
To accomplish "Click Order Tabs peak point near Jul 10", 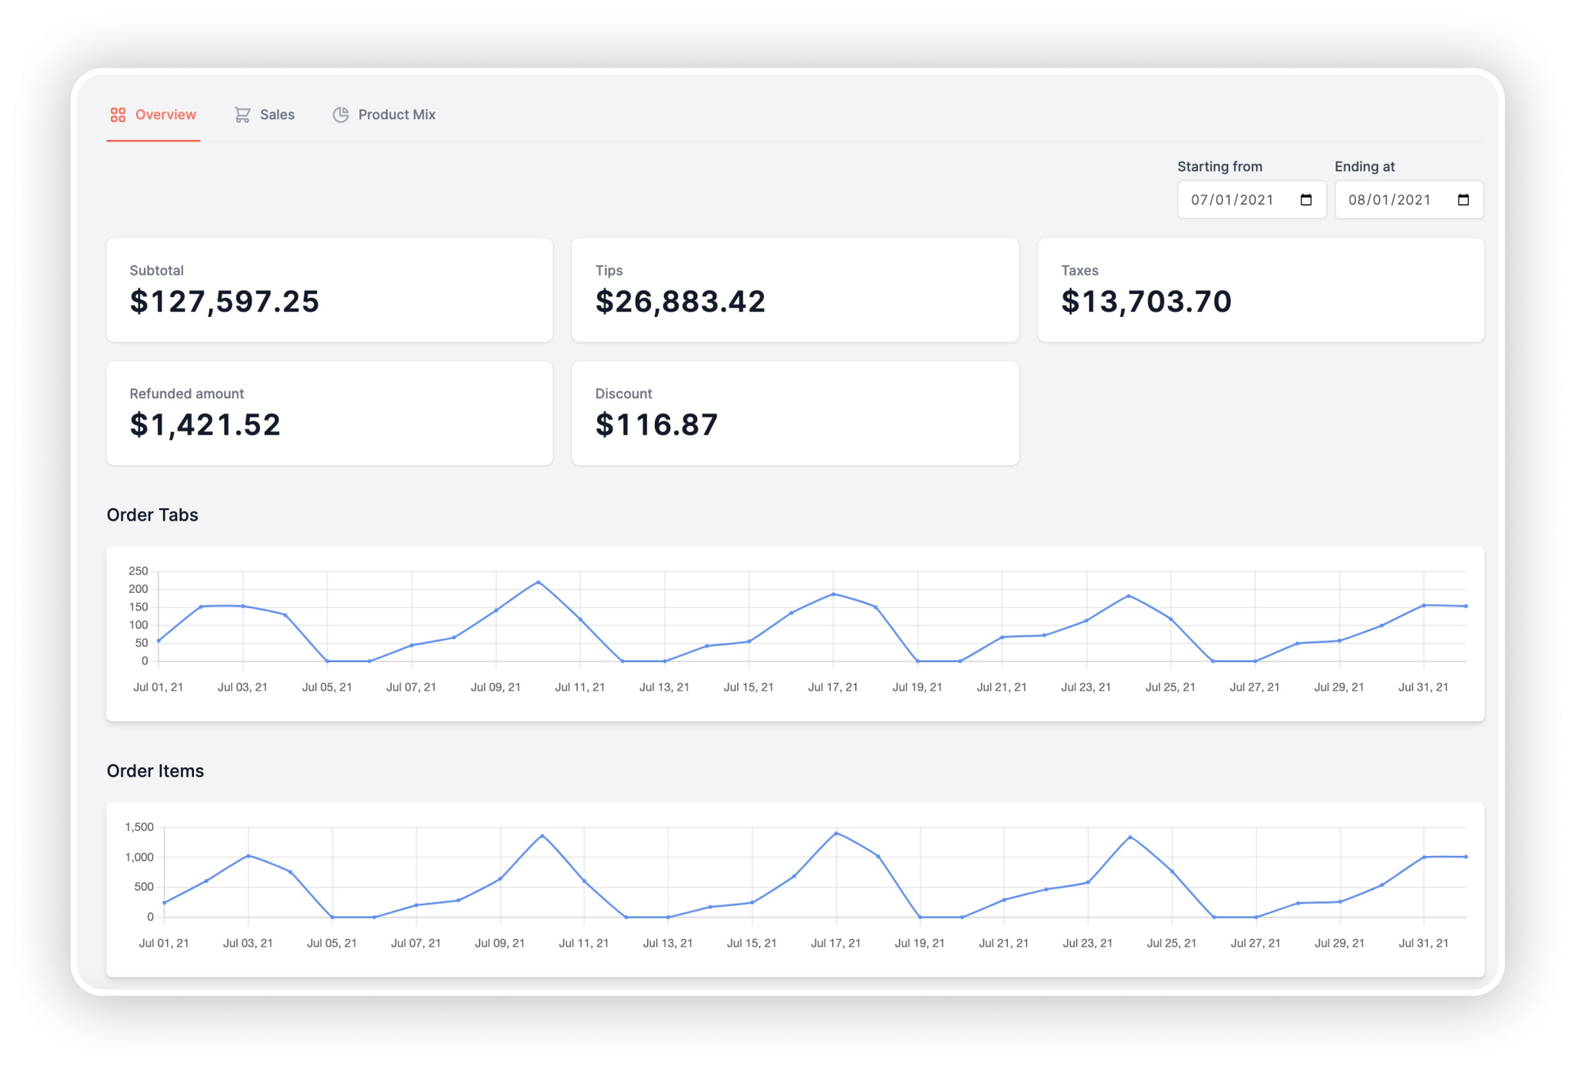I will pyautogui.click(x=538, y=582).
